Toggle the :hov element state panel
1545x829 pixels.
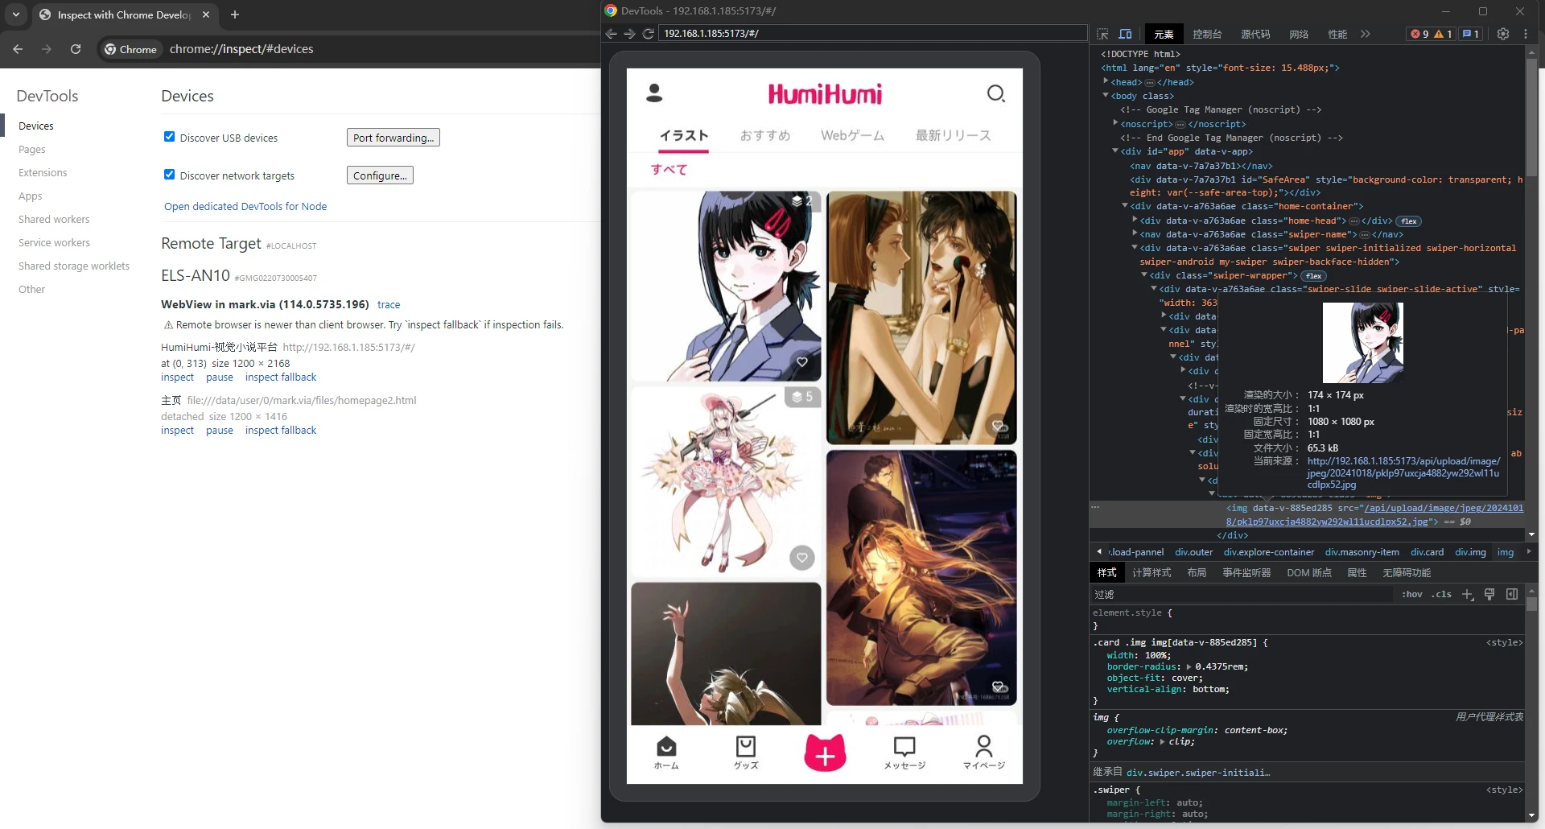click(x=1412, y=594)
